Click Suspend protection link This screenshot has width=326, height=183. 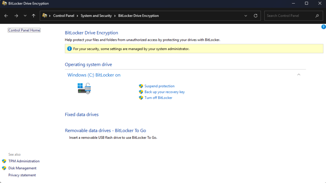click(159, 86)
